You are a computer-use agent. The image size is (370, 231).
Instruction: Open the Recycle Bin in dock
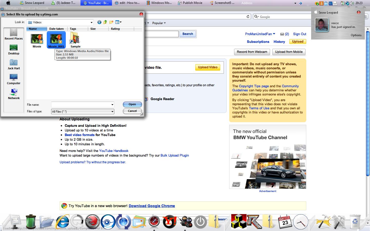coord(355,221)
